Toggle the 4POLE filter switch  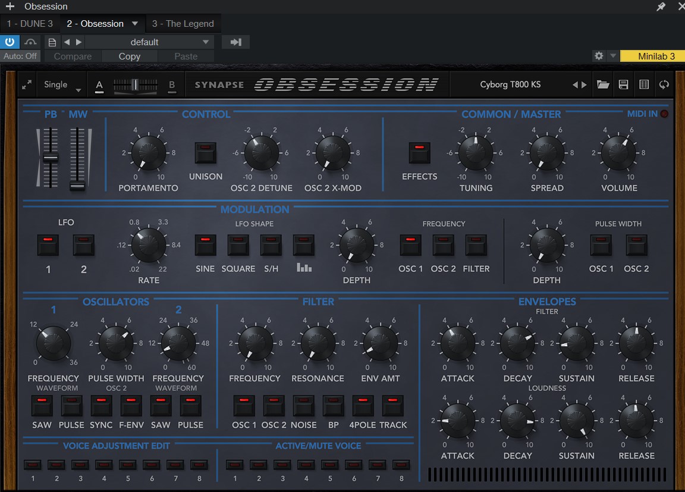coord(363,406)
